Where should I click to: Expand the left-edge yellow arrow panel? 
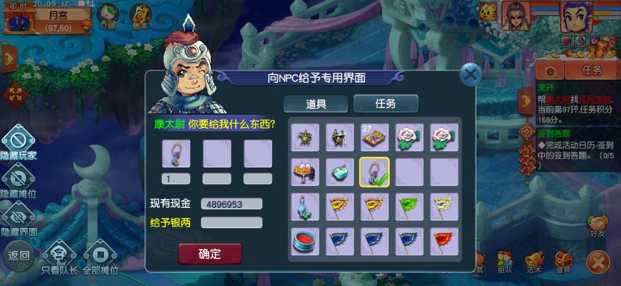[8, 59]
